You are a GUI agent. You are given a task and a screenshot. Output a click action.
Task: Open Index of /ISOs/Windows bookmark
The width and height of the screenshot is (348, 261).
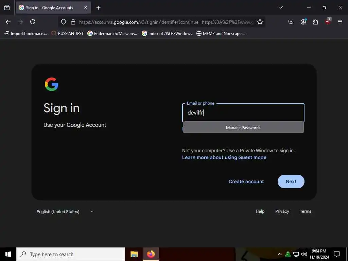pyautogui.click(x=167, y=34)
